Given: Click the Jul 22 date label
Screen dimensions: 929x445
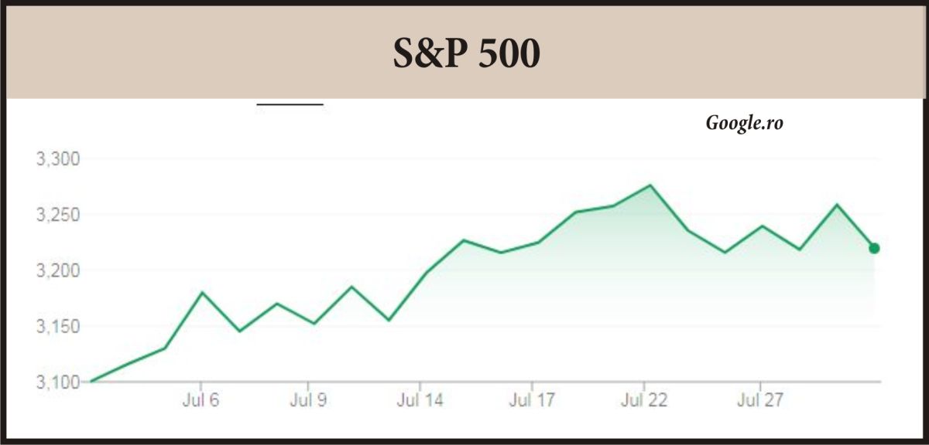Looking at the screenshot, I should [x=644, y=400].
